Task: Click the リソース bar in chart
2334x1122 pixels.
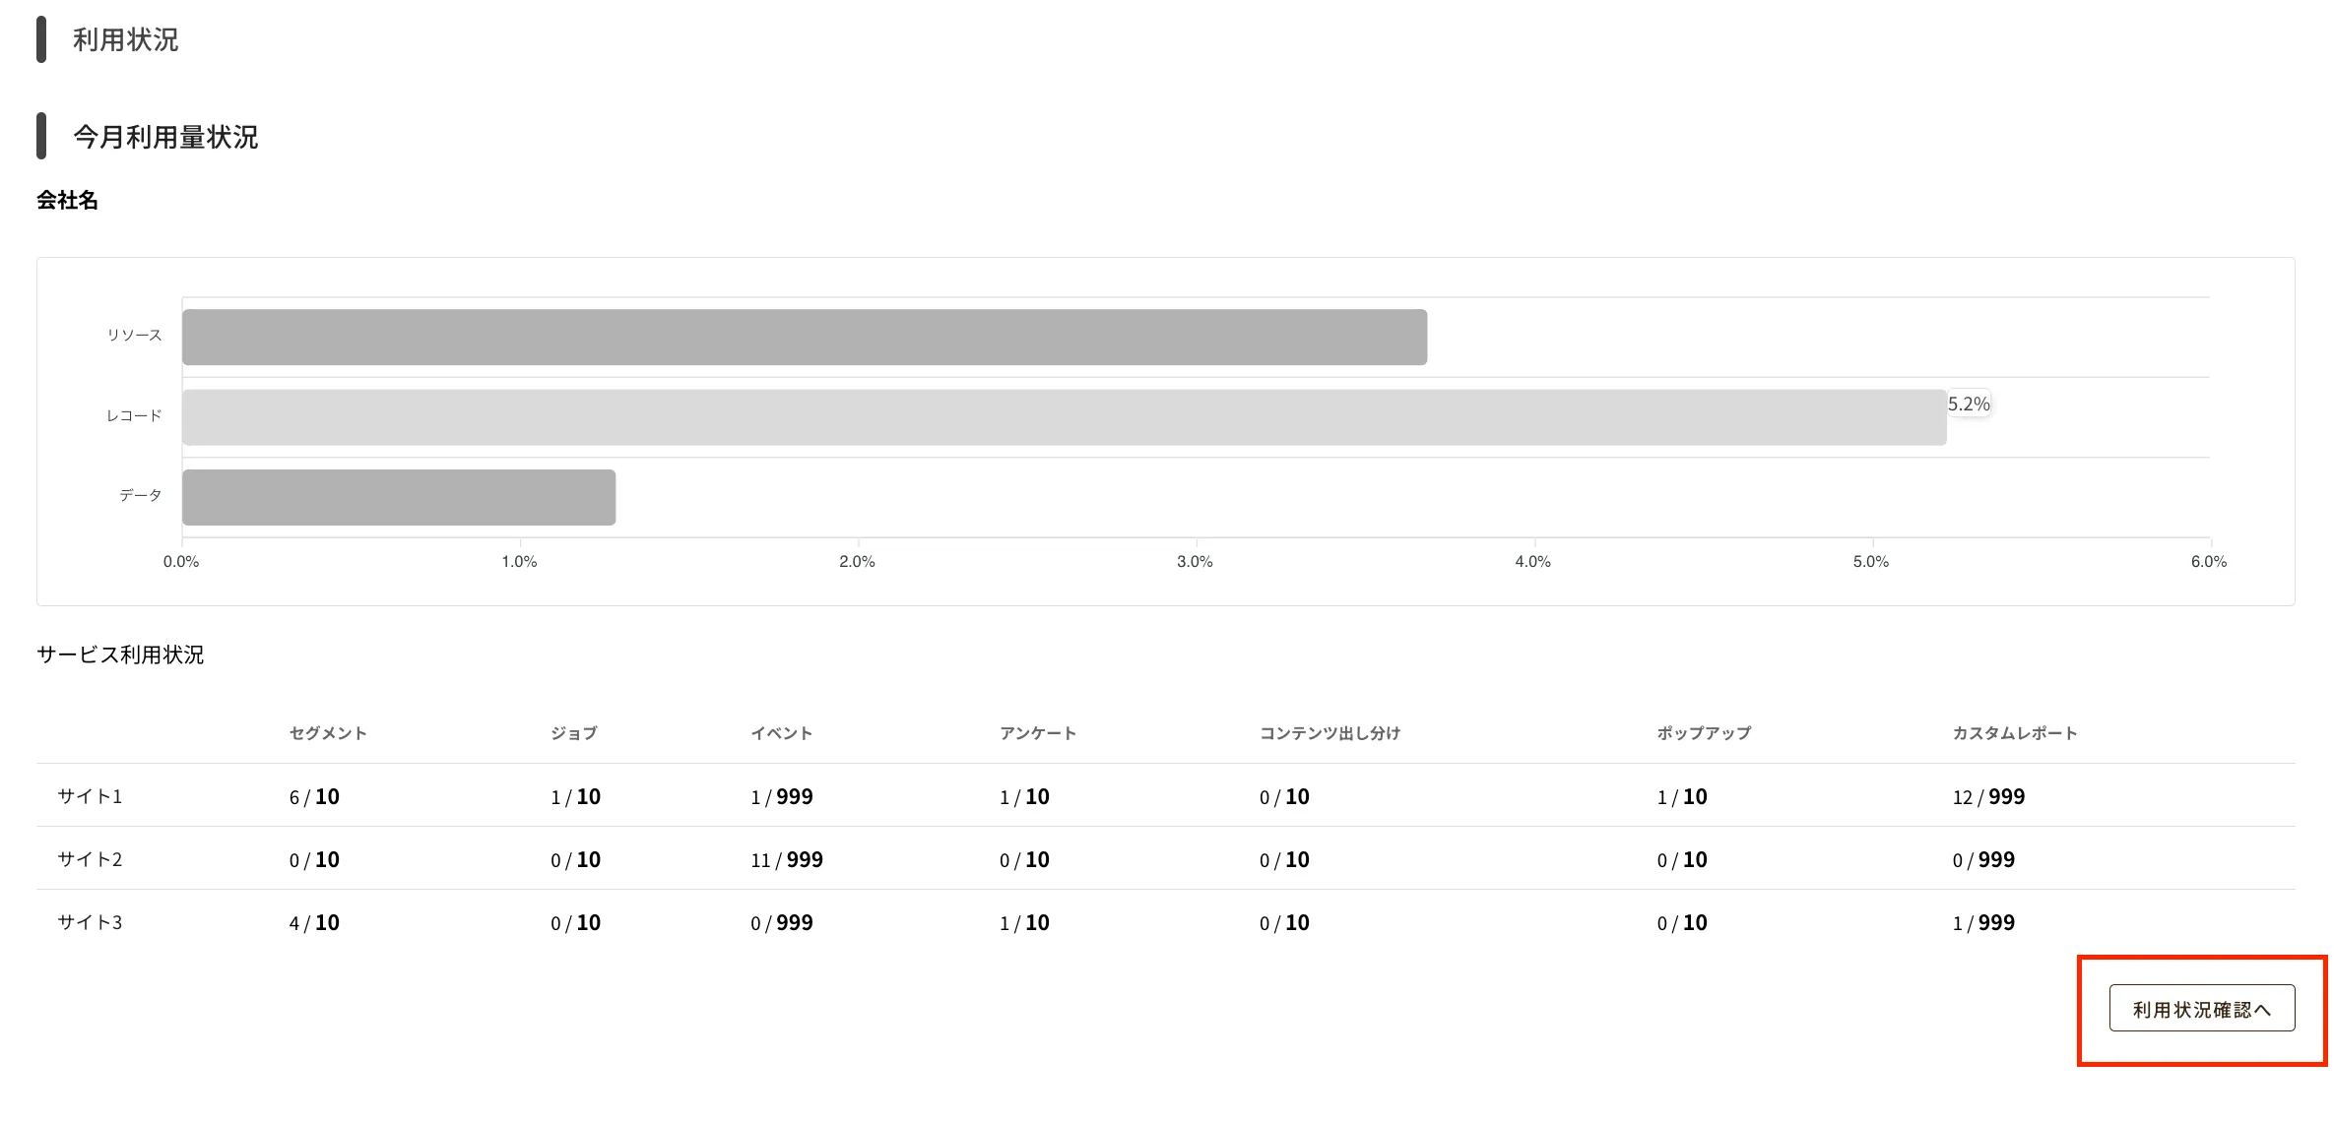Action: tap(804, 338)
